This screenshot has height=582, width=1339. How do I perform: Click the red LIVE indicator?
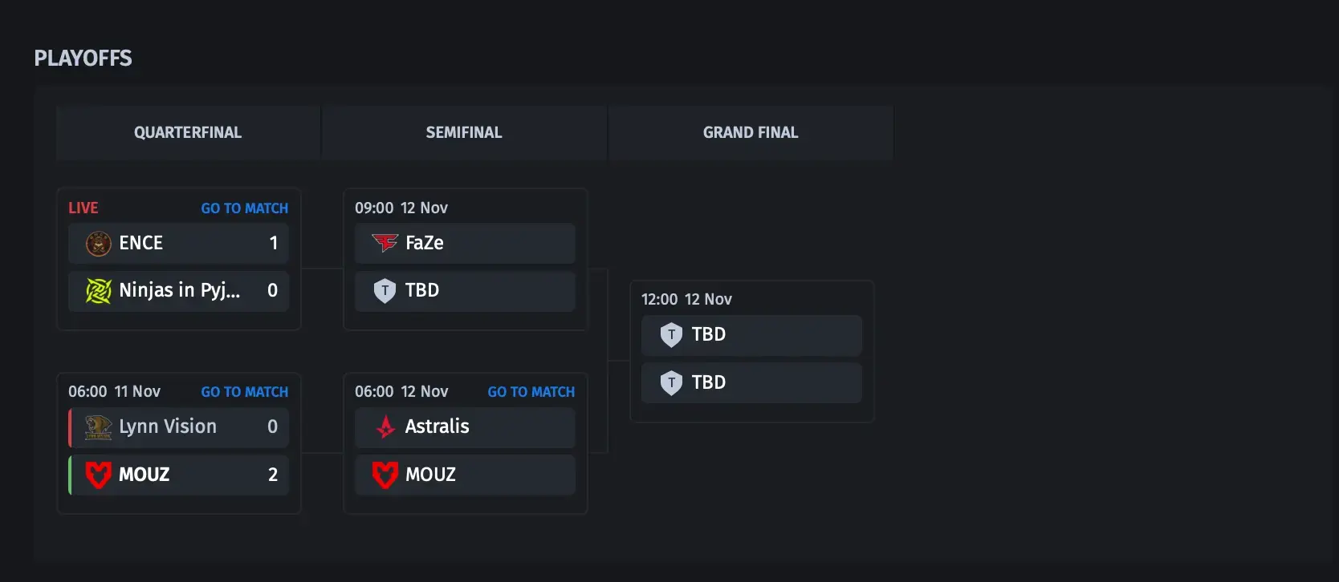(x=83, y=208)
